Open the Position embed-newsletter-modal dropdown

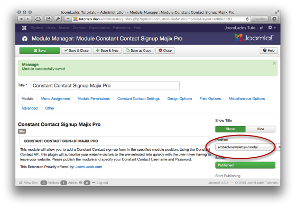[245, 147]
